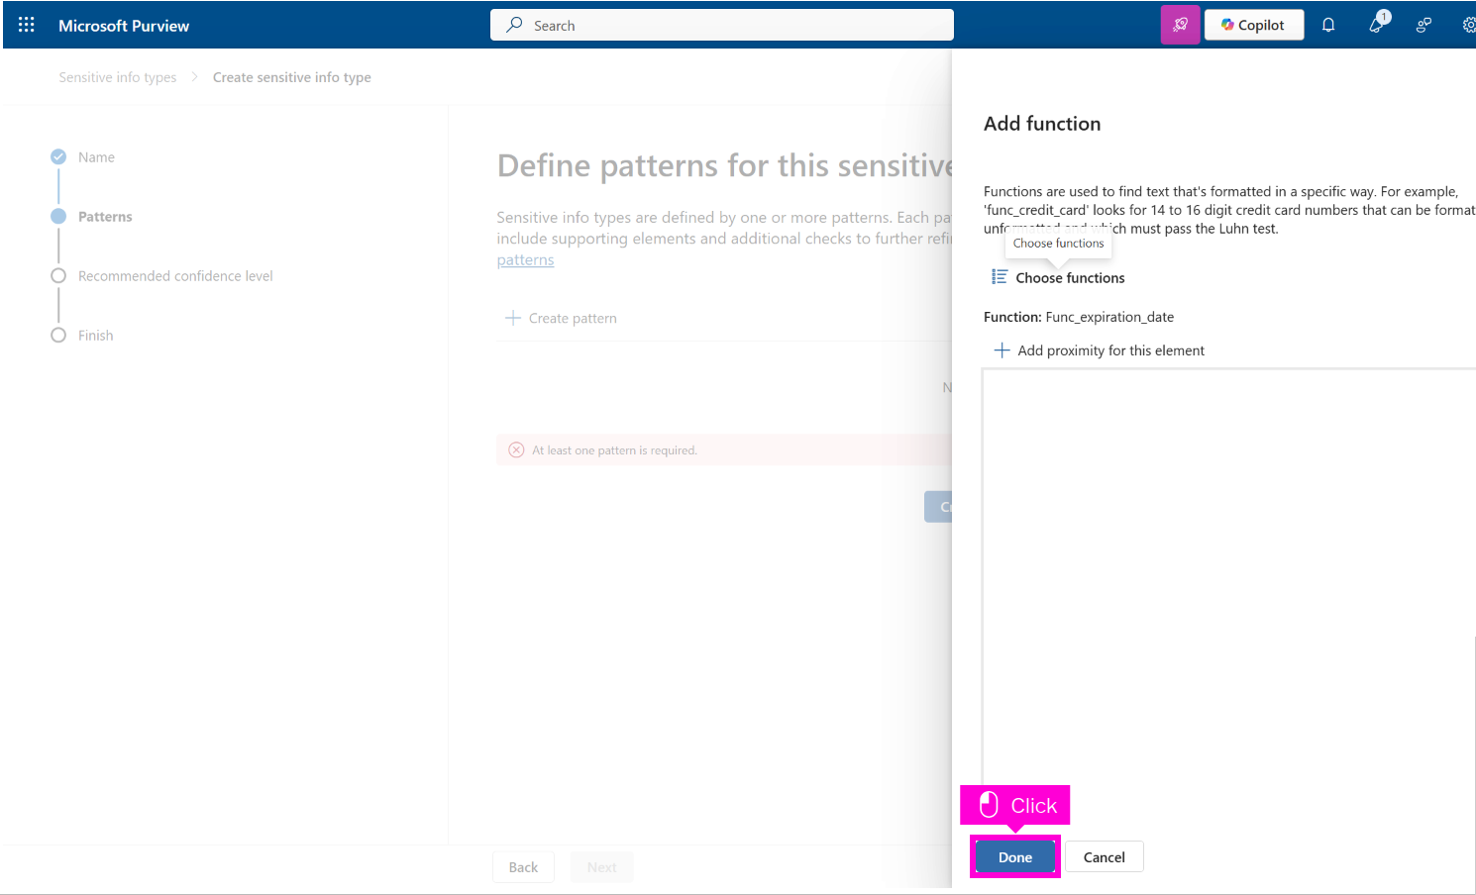
Task: Open the patterns help link
Action: tap(525, 260)
